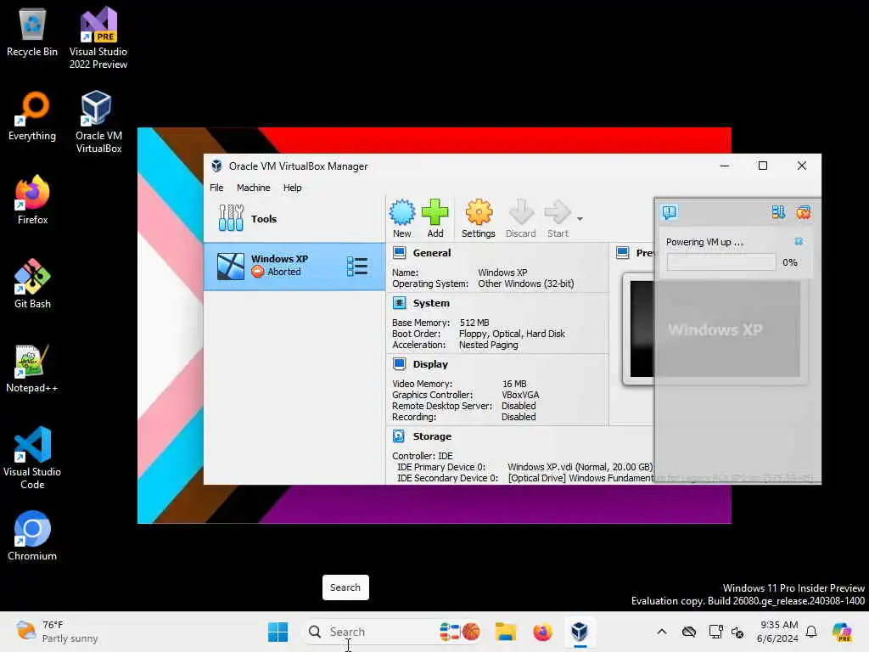This screenshot has height=652, width=869.
Task: Click the System section chip icon
Action: click(x=399, y=303)
